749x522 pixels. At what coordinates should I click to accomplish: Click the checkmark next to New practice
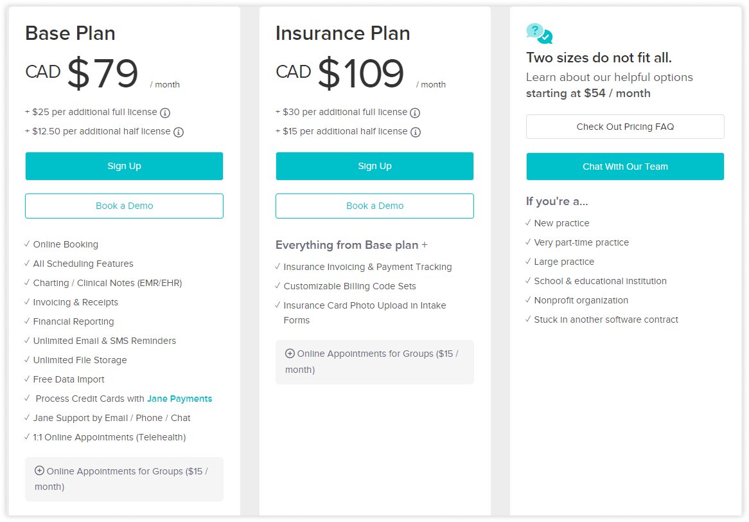(528, 223)
